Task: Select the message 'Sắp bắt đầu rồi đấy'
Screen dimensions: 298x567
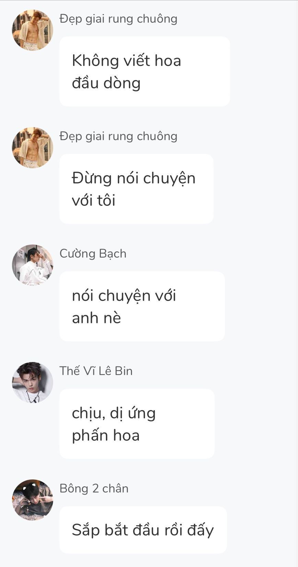Action: (x=143, y=530)
